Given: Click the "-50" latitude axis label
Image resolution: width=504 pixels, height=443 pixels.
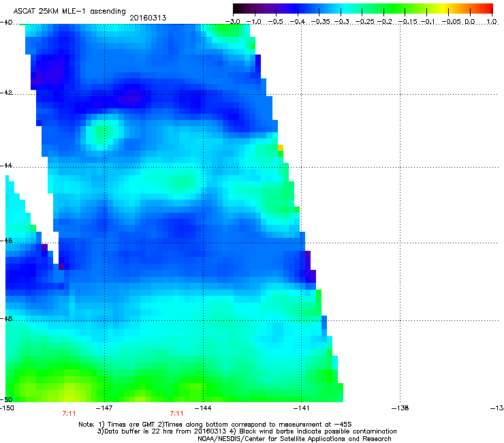Looking at the screenshot, I should point(6,399).
